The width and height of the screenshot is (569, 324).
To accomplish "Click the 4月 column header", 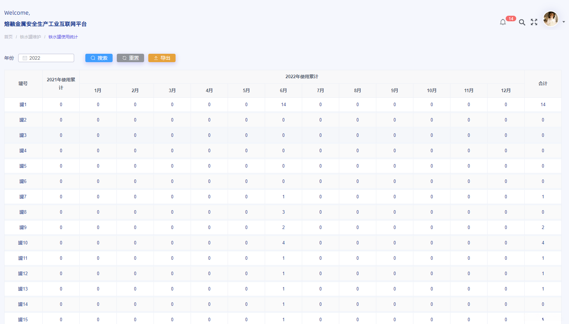I will 209,91.
